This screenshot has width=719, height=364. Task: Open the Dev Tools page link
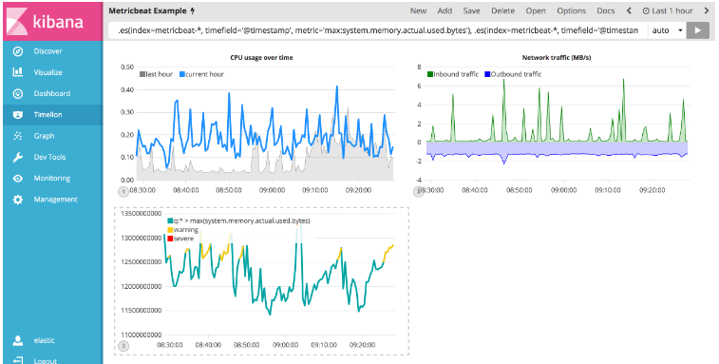pyautogui.click(x=49, y=157)
